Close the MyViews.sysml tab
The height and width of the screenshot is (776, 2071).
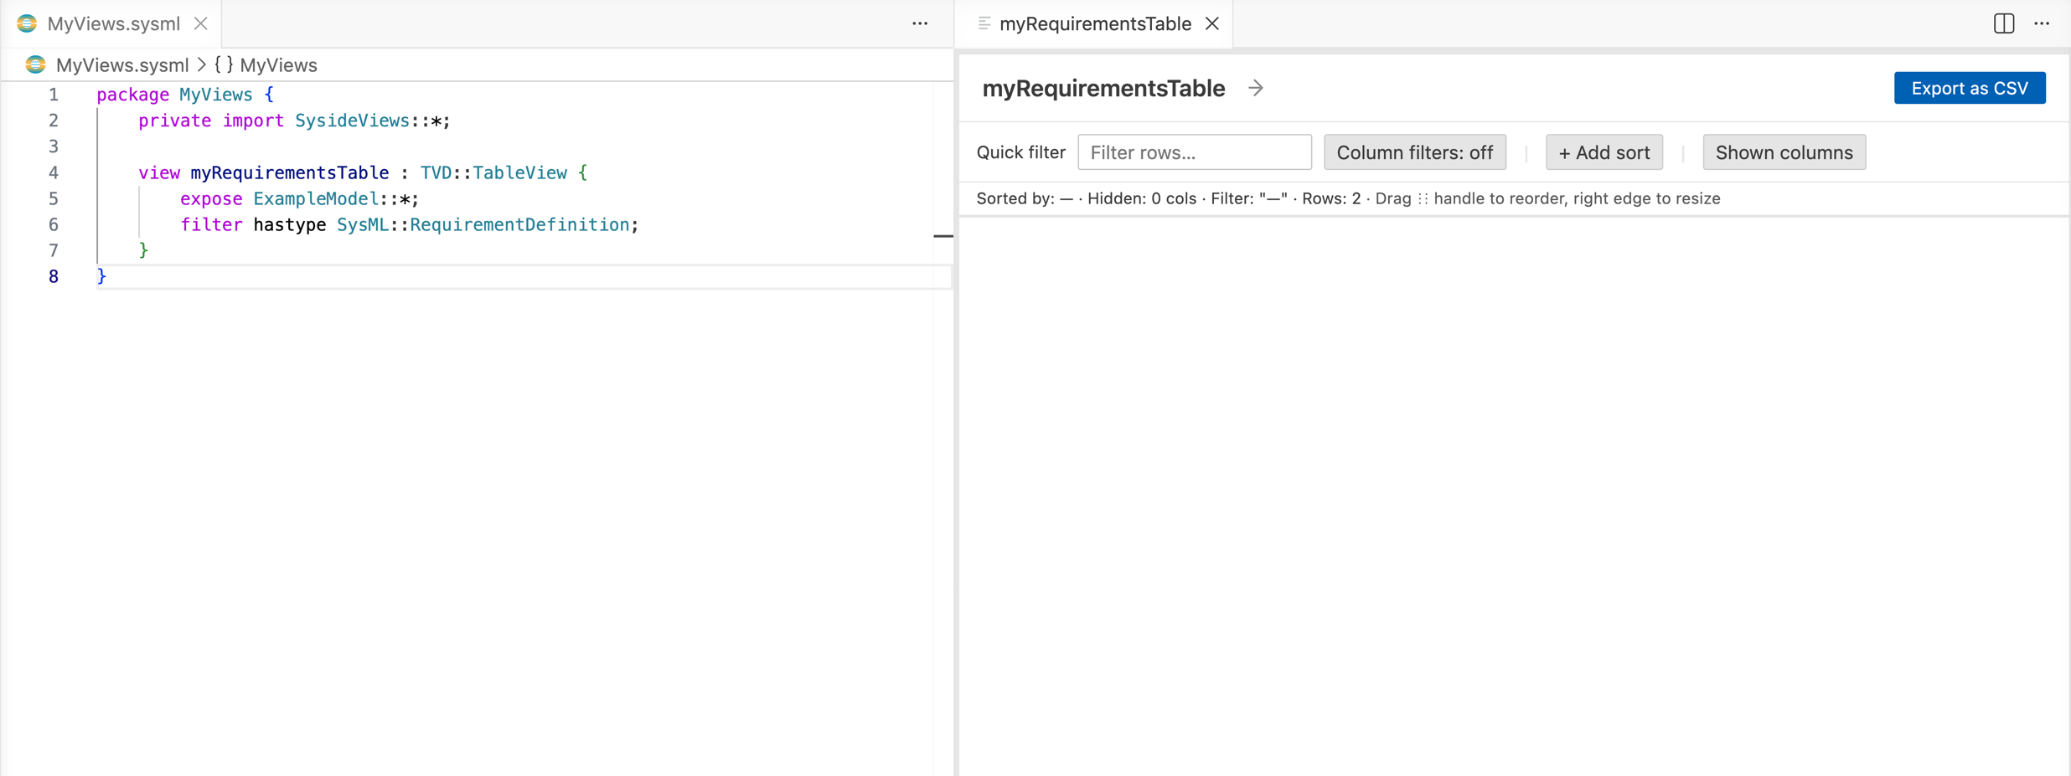click(201, 23)
